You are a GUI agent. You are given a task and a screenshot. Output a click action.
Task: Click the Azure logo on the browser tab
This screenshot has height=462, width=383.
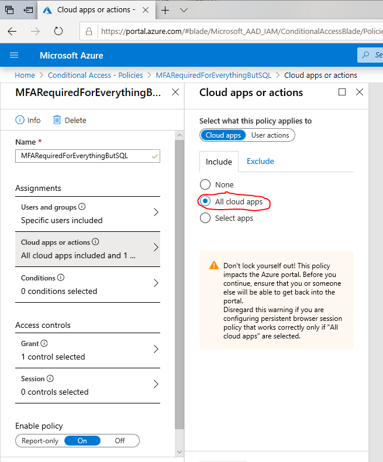47,11
